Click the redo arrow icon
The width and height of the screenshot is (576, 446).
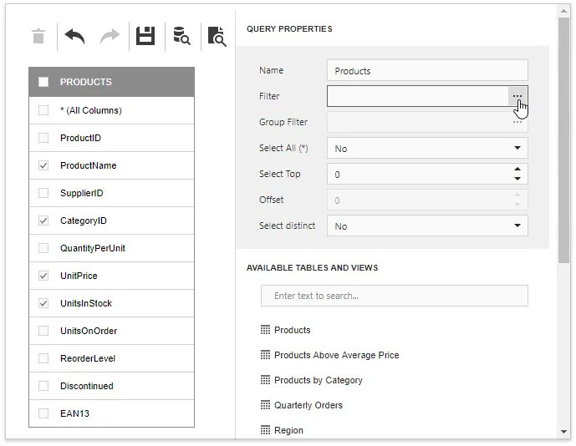point(110,36)
